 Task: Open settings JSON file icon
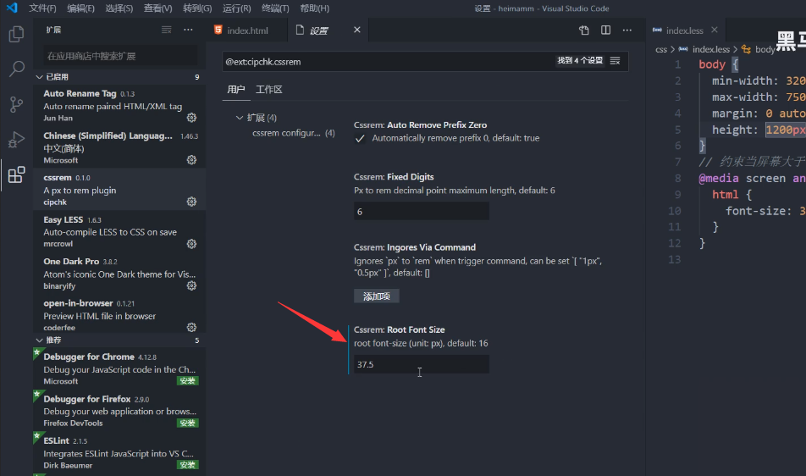tap(584, 30)
